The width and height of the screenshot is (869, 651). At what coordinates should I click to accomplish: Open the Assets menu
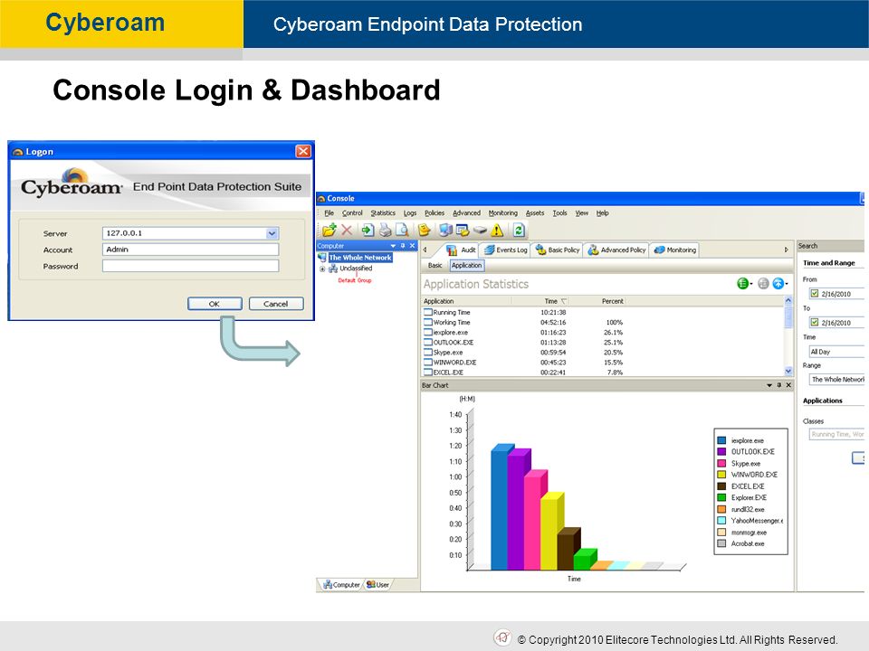535,213
